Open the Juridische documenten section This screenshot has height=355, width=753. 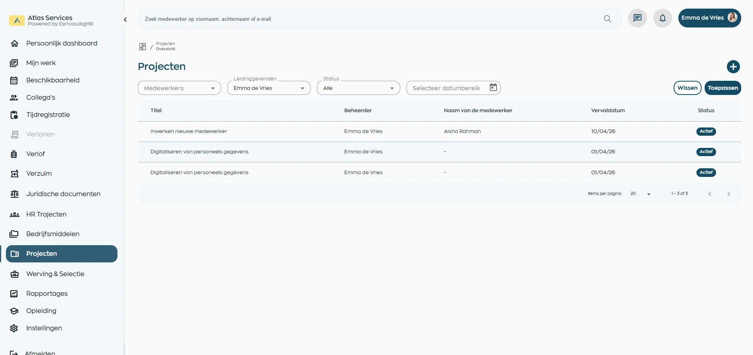point(63,194)
